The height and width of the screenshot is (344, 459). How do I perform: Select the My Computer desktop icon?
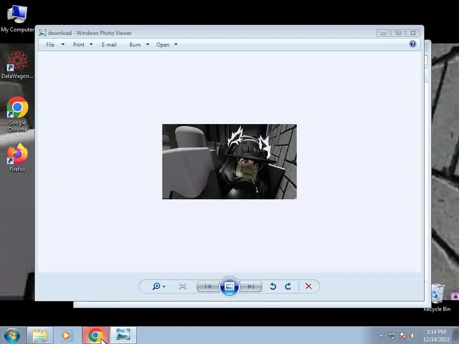click(x=17, y=18)
